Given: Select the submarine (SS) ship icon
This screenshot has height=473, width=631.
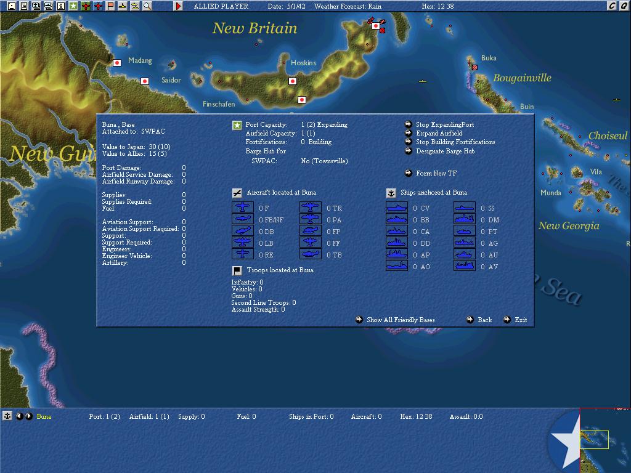Looking at the screenshot, I should pos(465,208).
